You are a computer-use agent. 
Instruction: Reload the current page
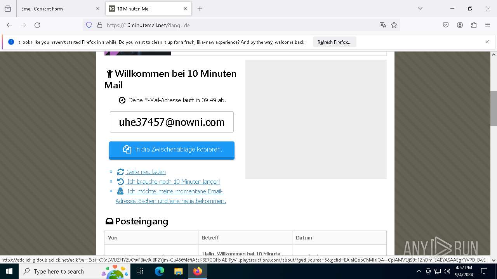point(37,25)
